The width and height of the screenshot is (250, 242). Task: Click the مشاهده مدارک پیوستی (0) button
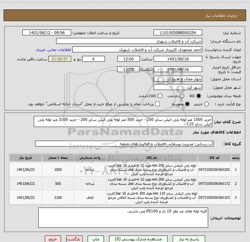[138, 239]
